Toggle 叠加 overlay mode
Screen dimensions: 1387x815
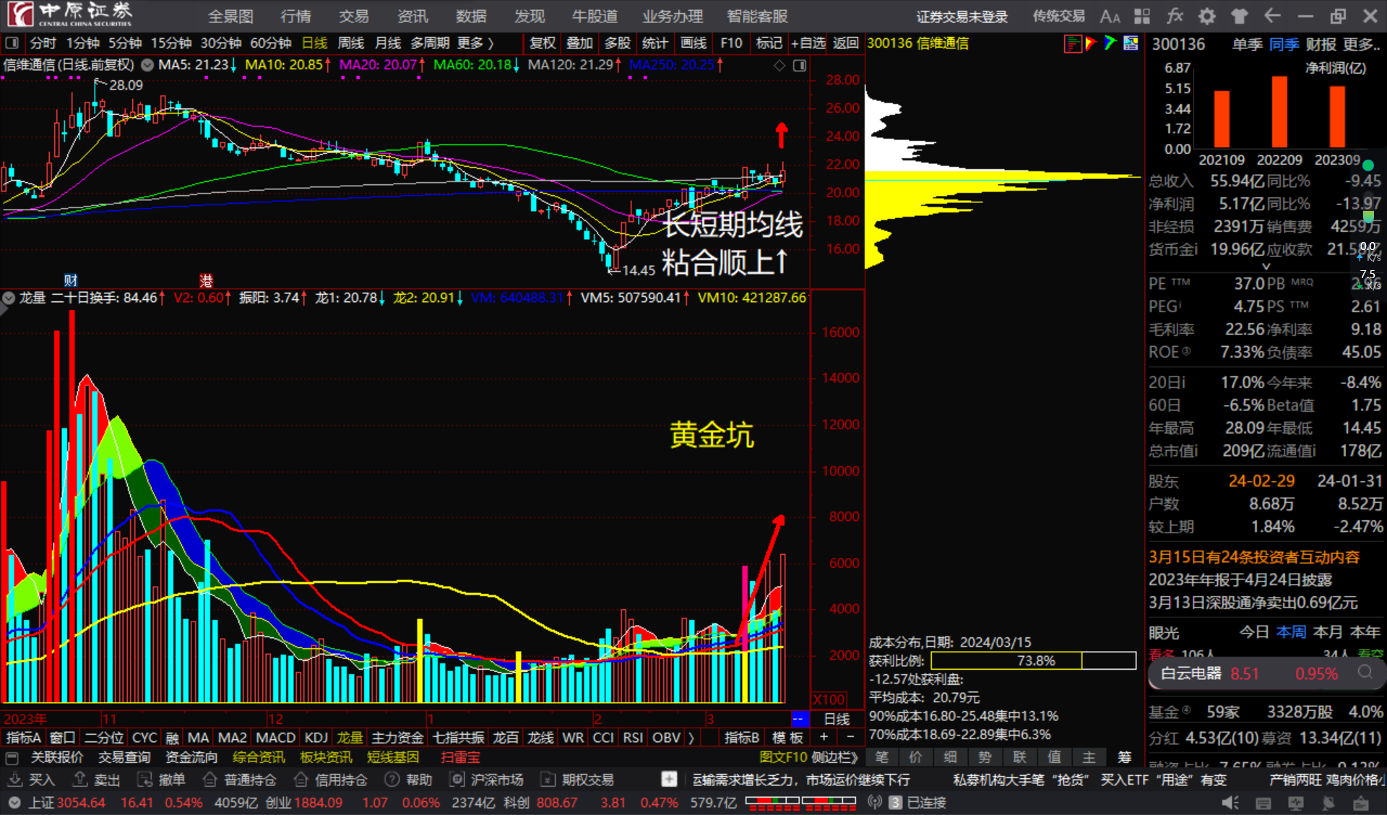(x=579, y=43)
